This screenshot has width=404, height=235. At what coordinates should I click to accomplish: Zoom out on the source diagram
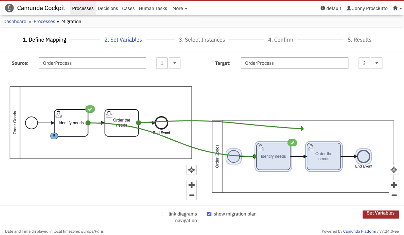pyautogui.click(x=192, y=195)
